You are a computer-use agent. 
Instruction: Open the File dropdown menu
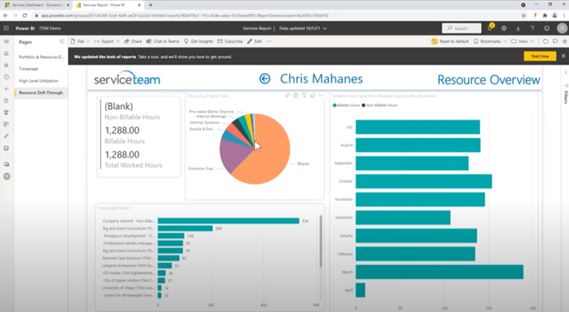80,41
